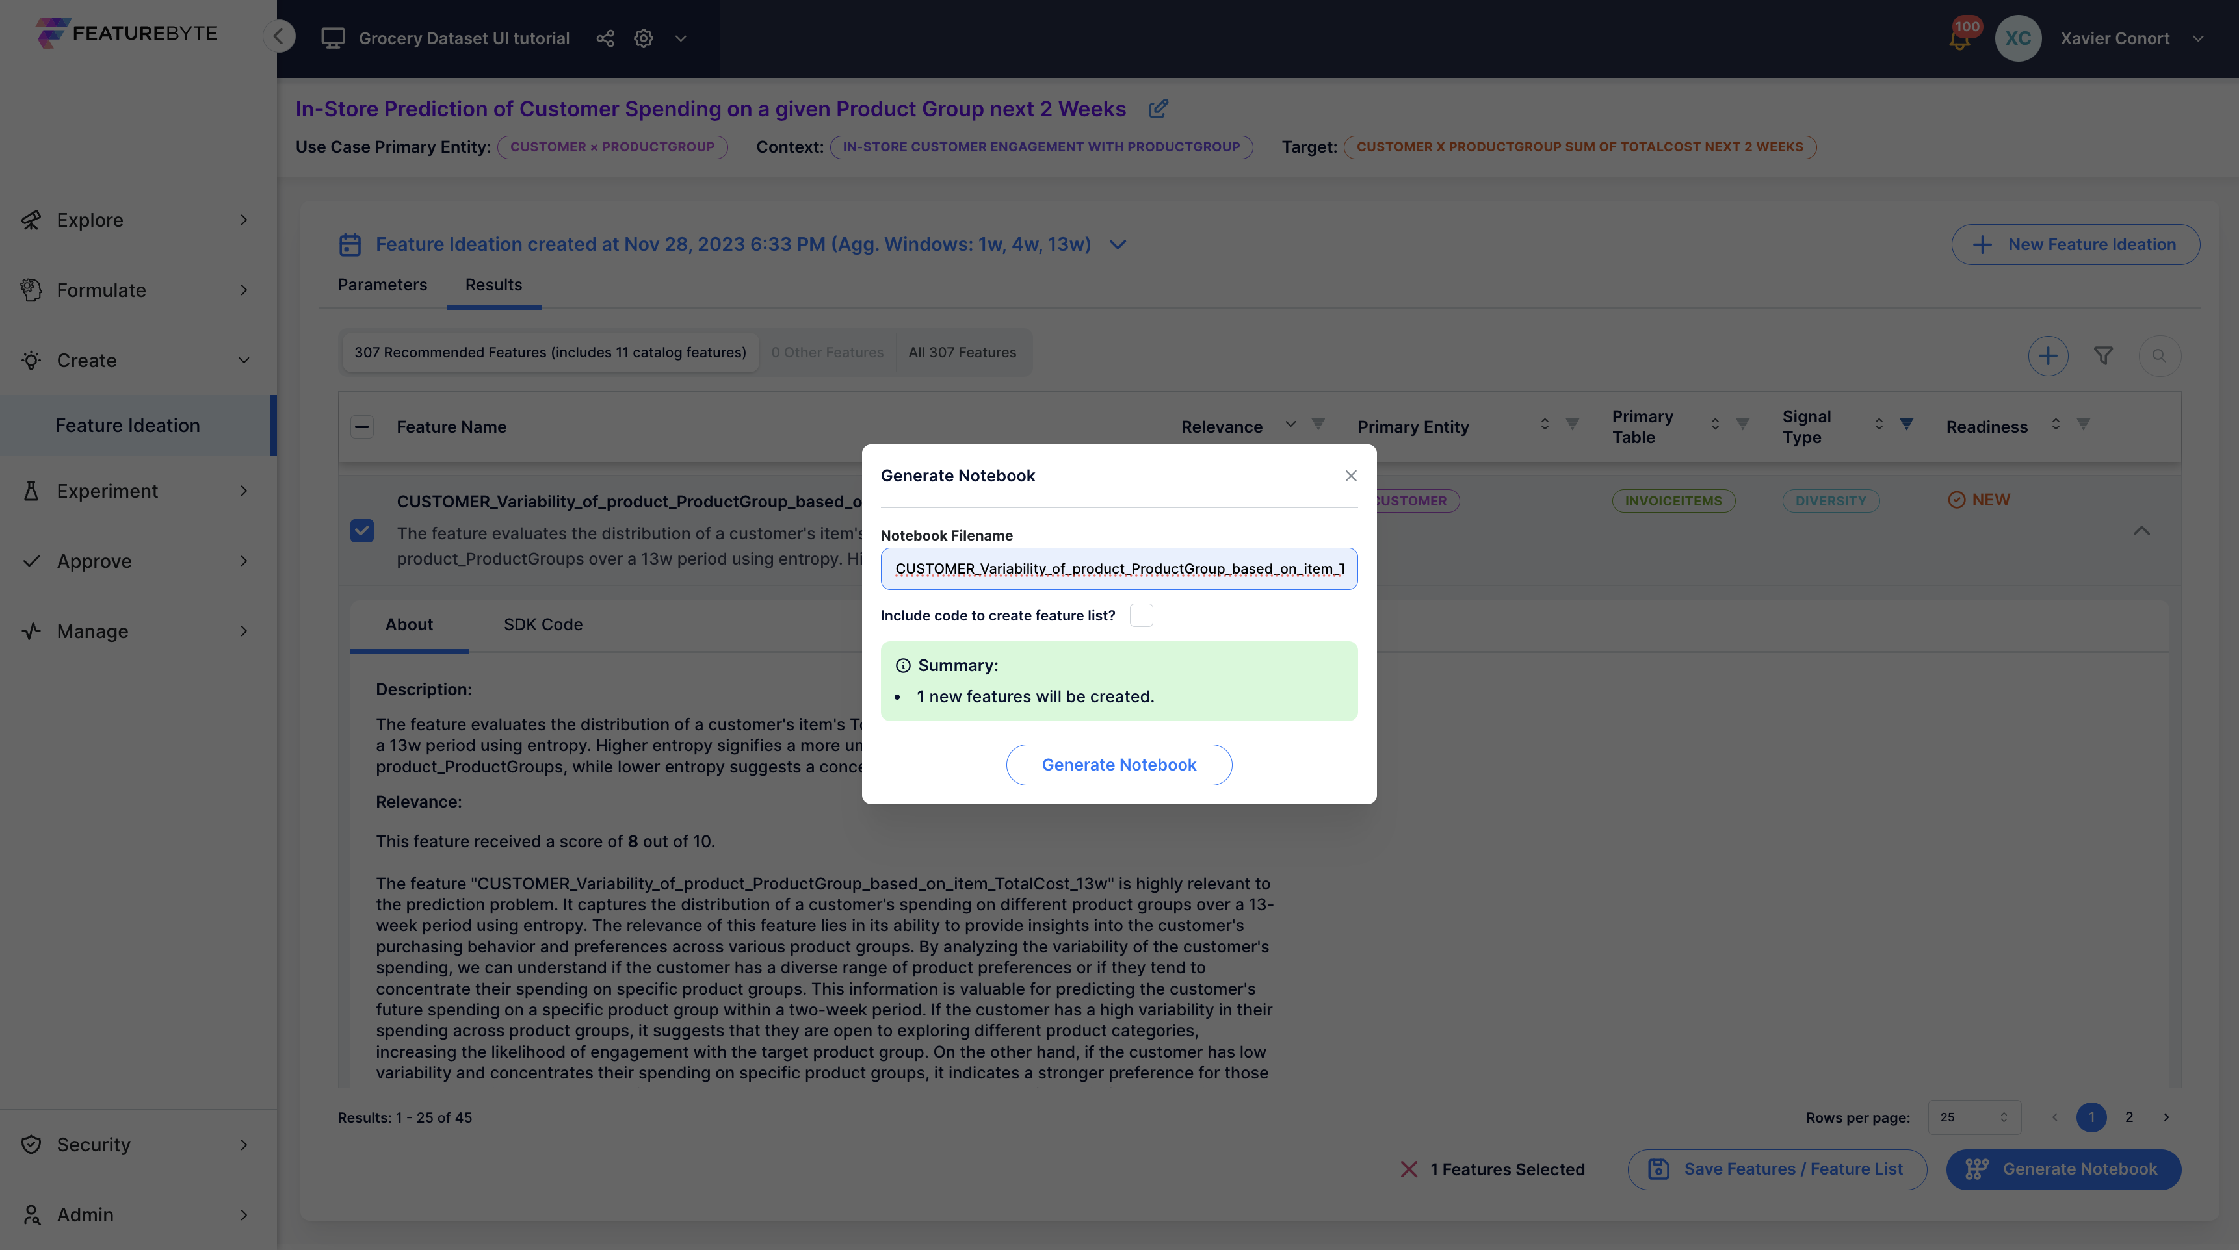Click the bottom-right Generate Notebook button

2063,1169
